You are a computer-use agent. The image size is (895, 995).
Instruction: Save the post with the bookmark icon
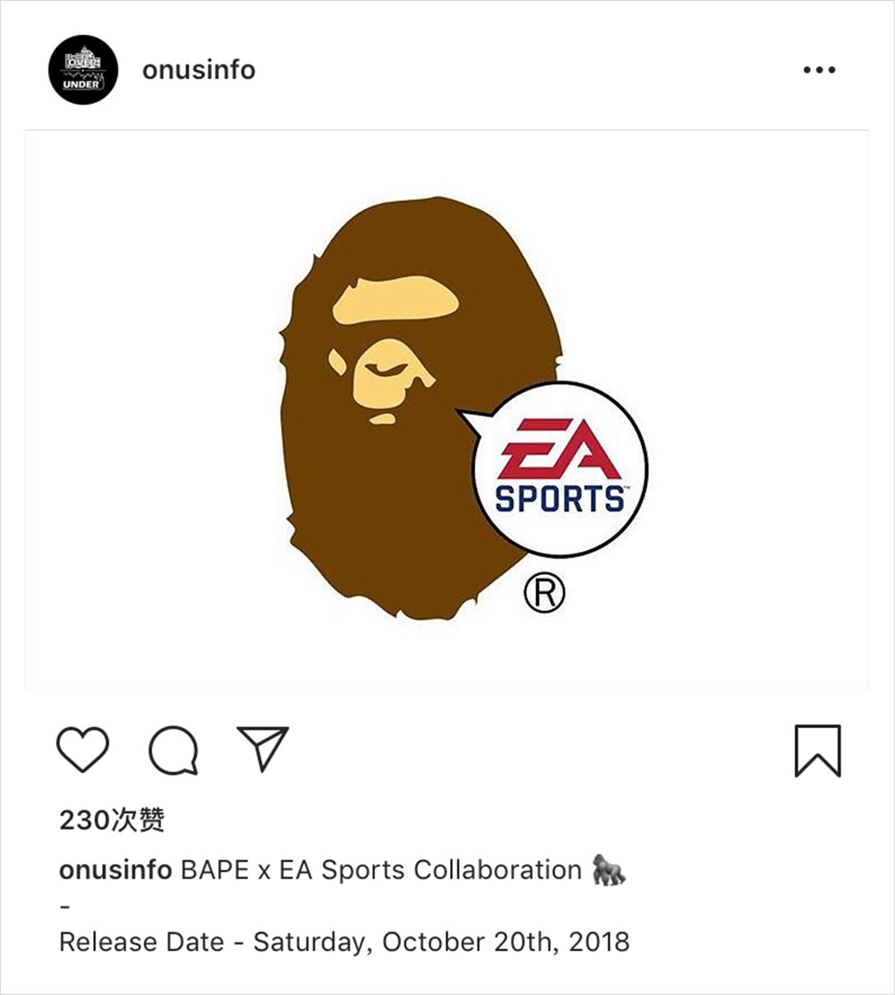point(818,751)
